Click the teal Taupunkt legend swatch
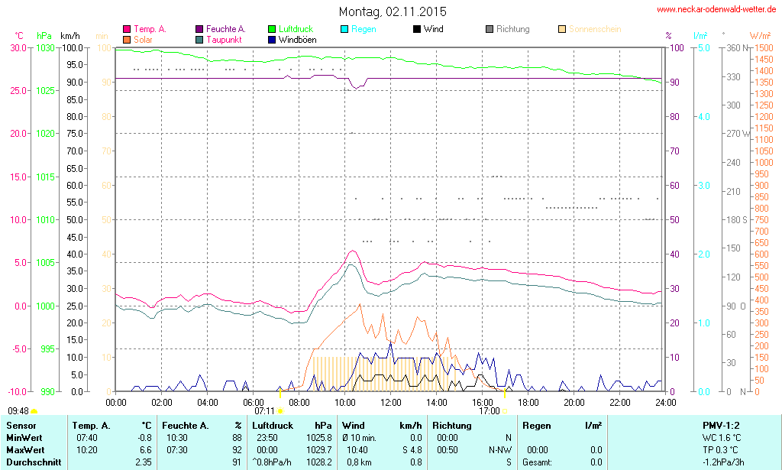This screenshot has width=782, height=470. click(x=199, y=39)
